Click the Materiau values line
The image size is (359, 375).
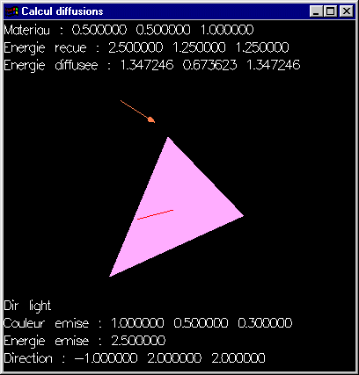[x=128, y=30]
